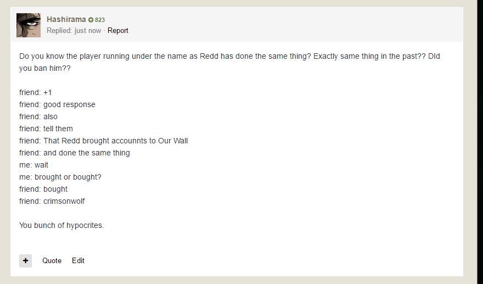Viewport: 483px width, 284px height.
Task: Click the 'just now' reply timestamp
Action: tap(88, 31)
